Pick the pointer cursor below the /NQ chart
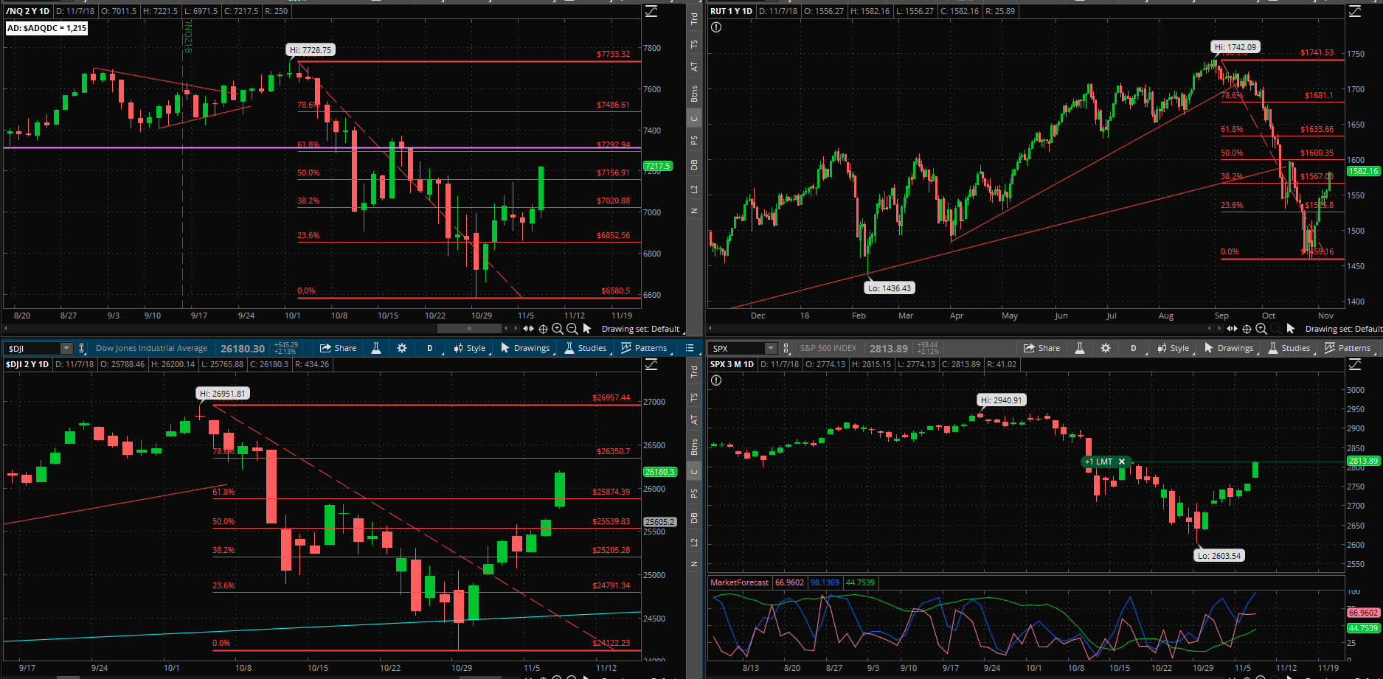 [587, 328]
